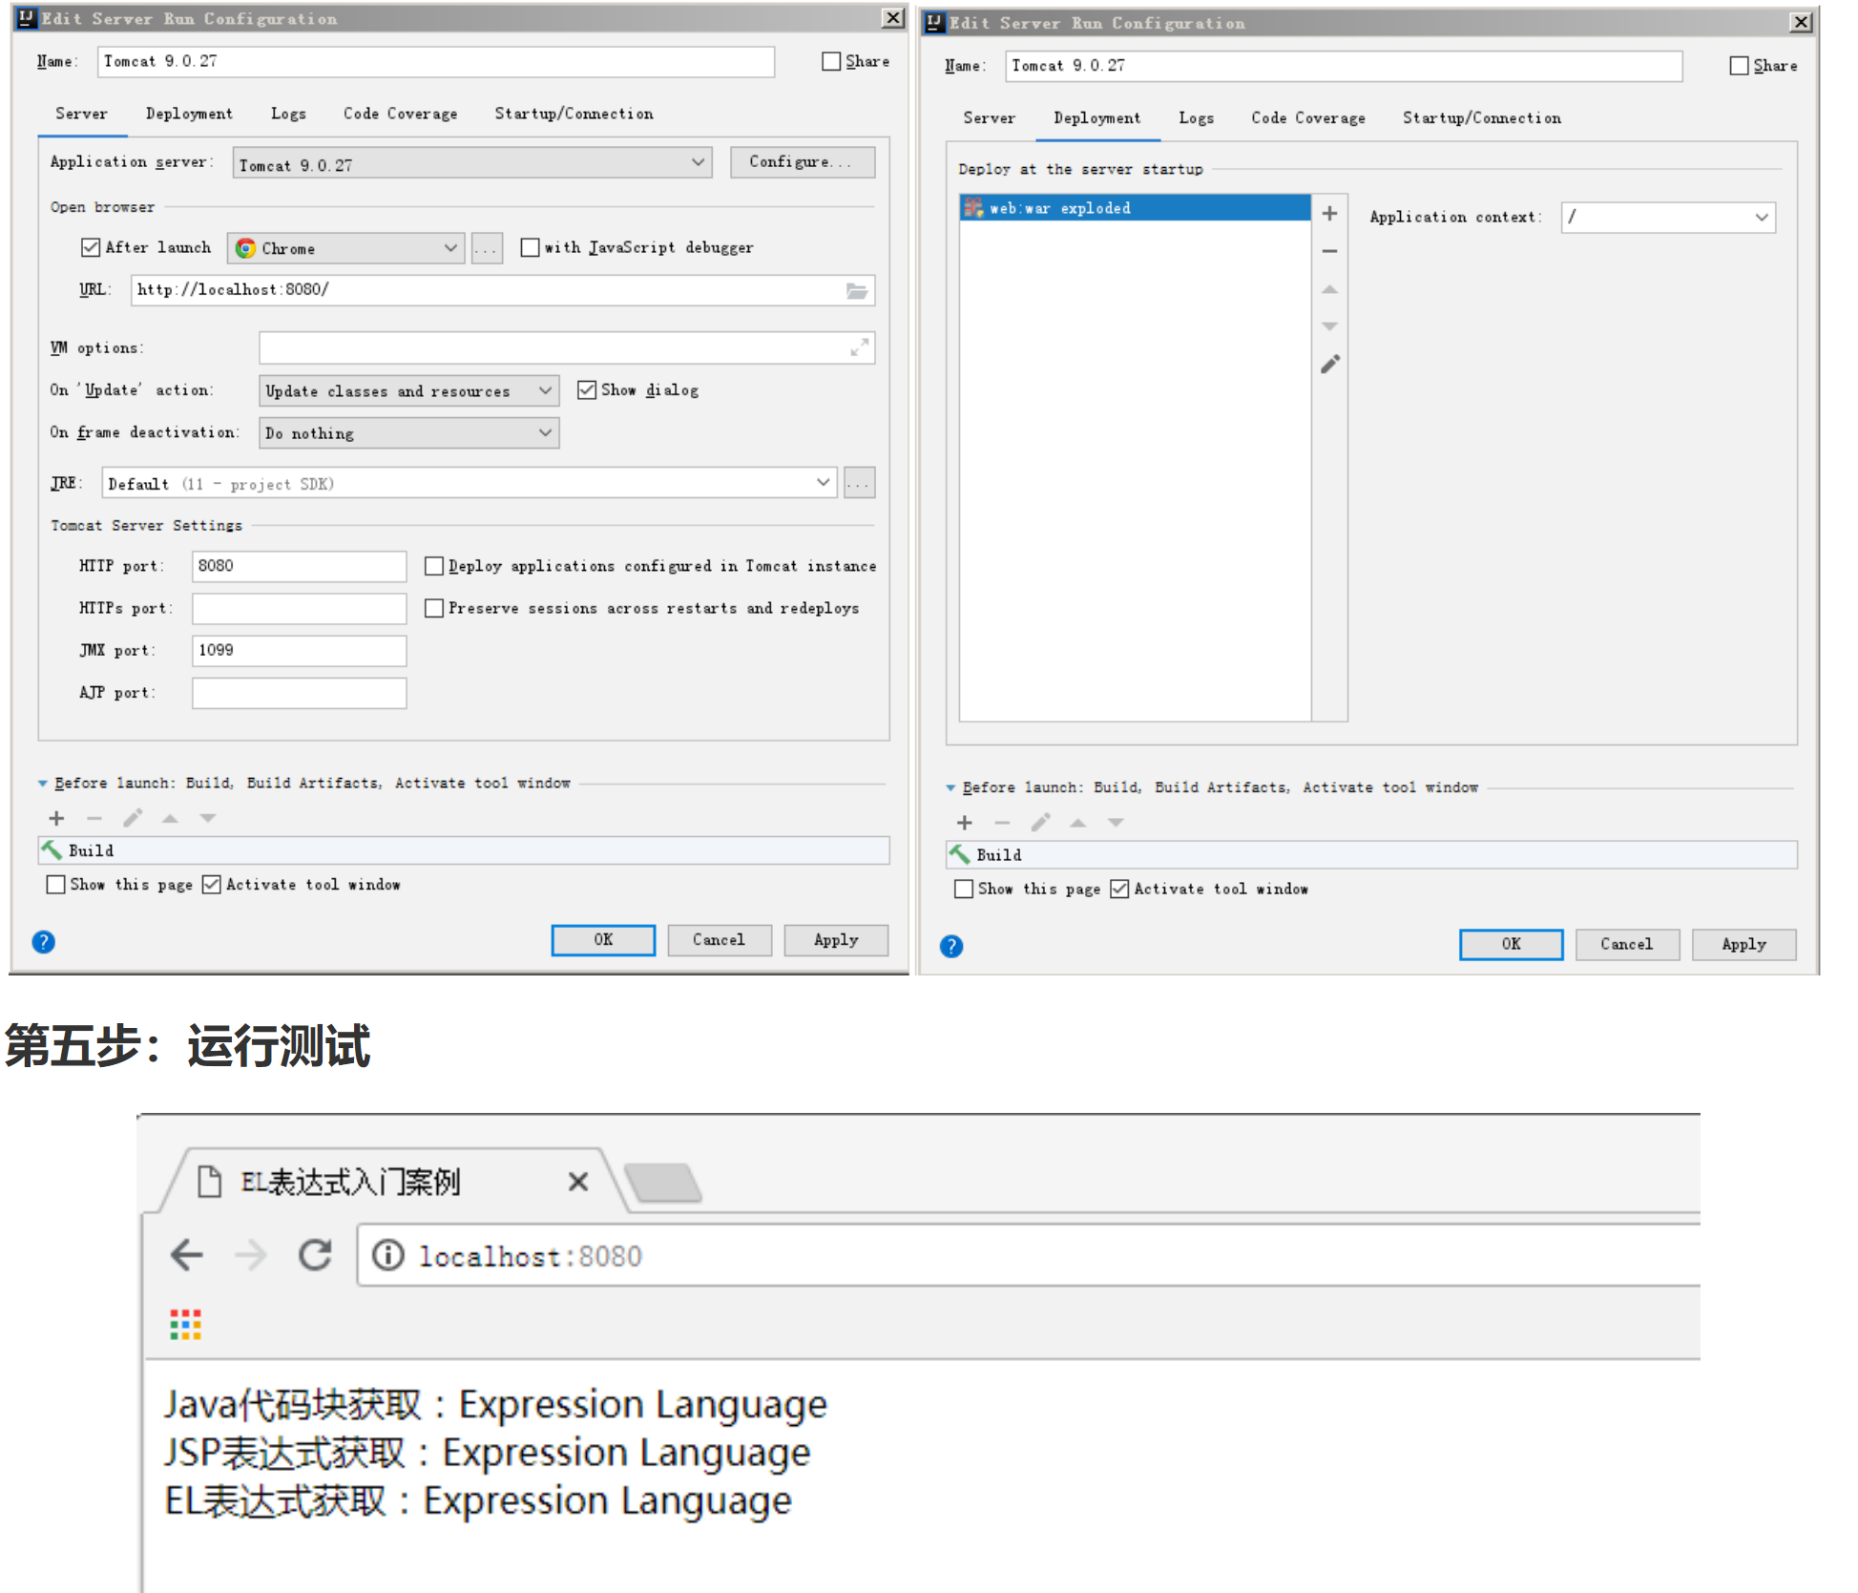Switch to Server tab in right dialog

(989, 118)
